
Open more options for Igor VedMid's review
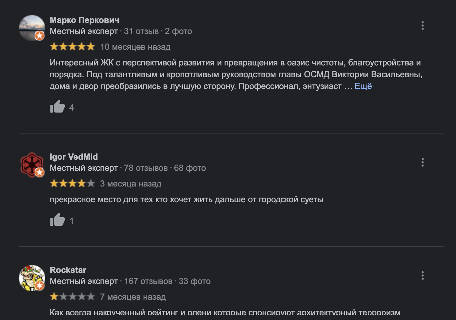[x=422, y=162]
